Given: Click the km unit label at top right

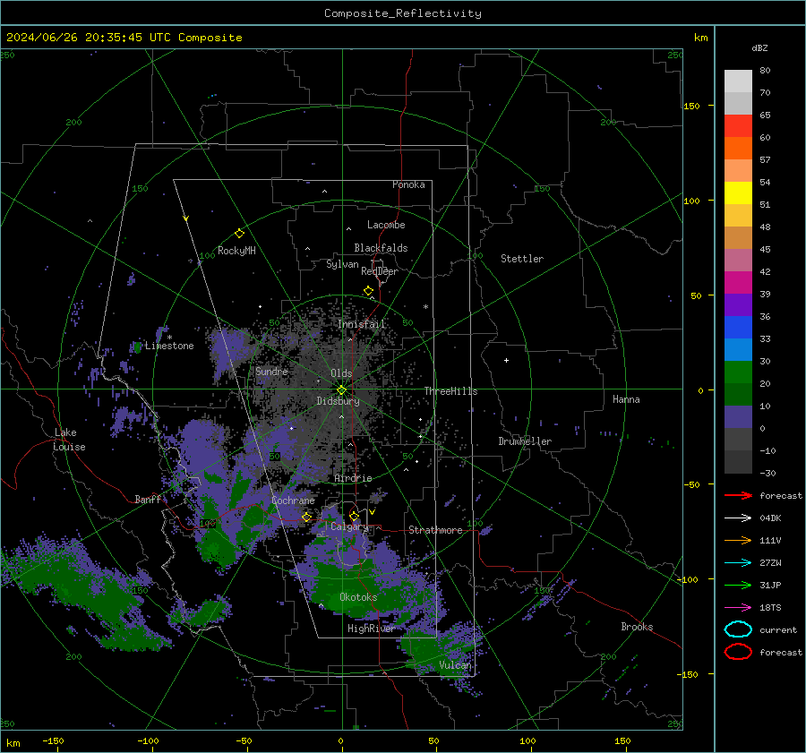Looking at the screenshot, I should 700,38.
